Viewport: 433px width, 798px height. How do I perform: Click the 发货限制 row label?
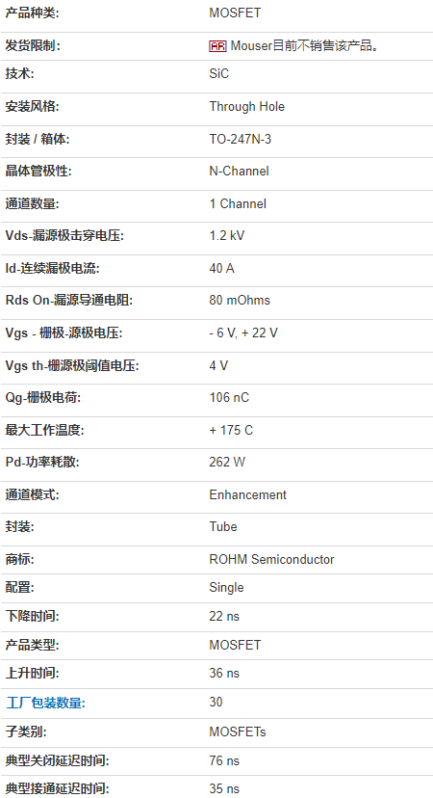tap(33, 46)
